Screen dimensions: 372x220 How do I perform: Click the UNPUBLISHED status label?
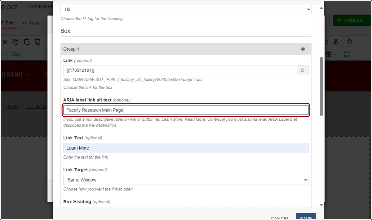click(40, 7)
